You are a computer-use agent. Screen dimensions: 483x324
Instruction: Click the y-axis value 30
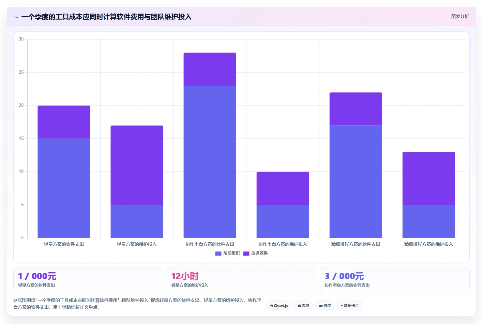(x=21, y=39)
